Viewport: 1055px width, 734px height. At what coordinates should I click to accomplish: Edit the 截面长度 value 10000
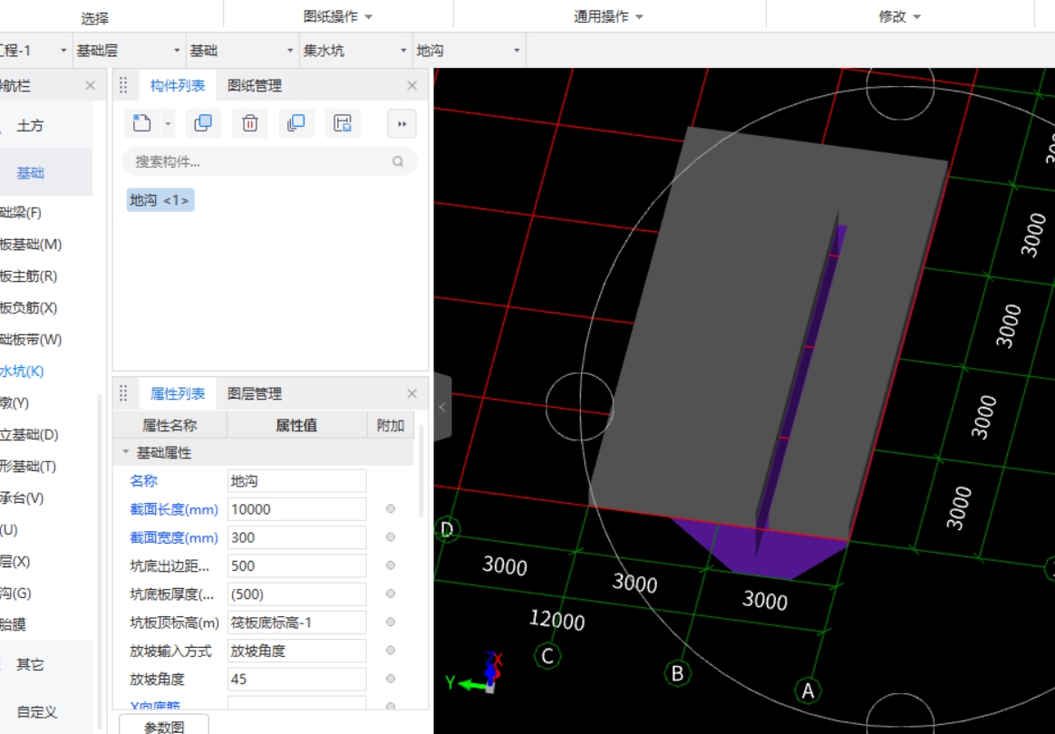(x=296, y=509)
